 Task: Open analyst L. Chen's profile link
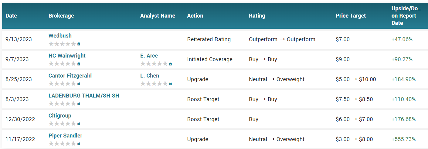(x=150, y=76)
